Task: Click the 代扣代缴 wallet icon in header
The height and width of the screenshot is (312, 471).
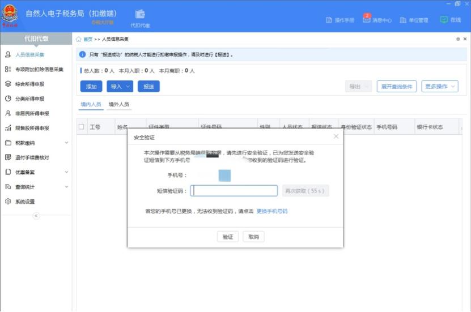Action: pyautogui.click(x=140, y=15)
